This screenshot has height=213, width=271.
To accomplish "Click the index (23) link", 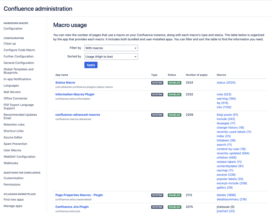I will 224,136.
